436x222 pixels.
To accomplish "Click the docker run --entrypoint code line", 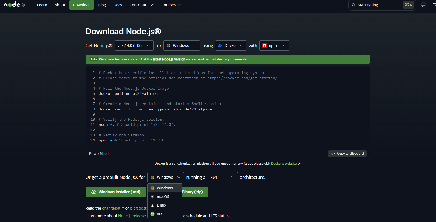I will (155, 109).
